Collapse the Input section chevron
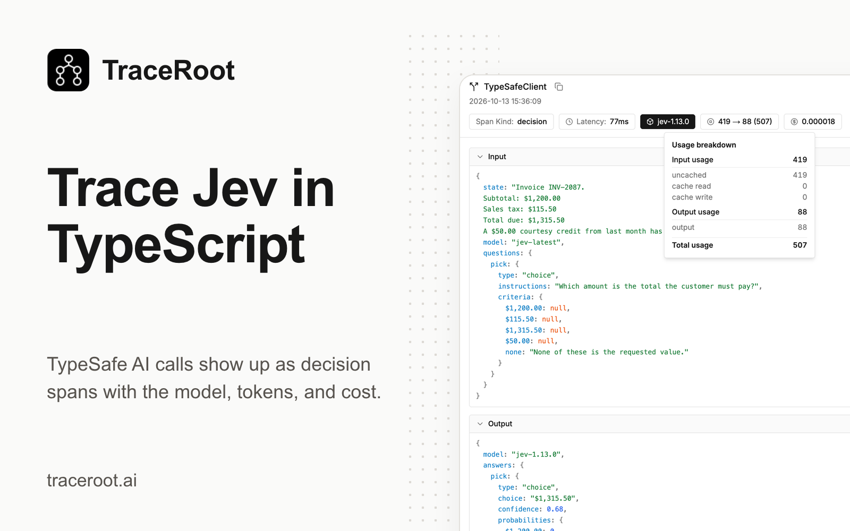The width and height of the screenshot is (850, 531). point(480,157)
